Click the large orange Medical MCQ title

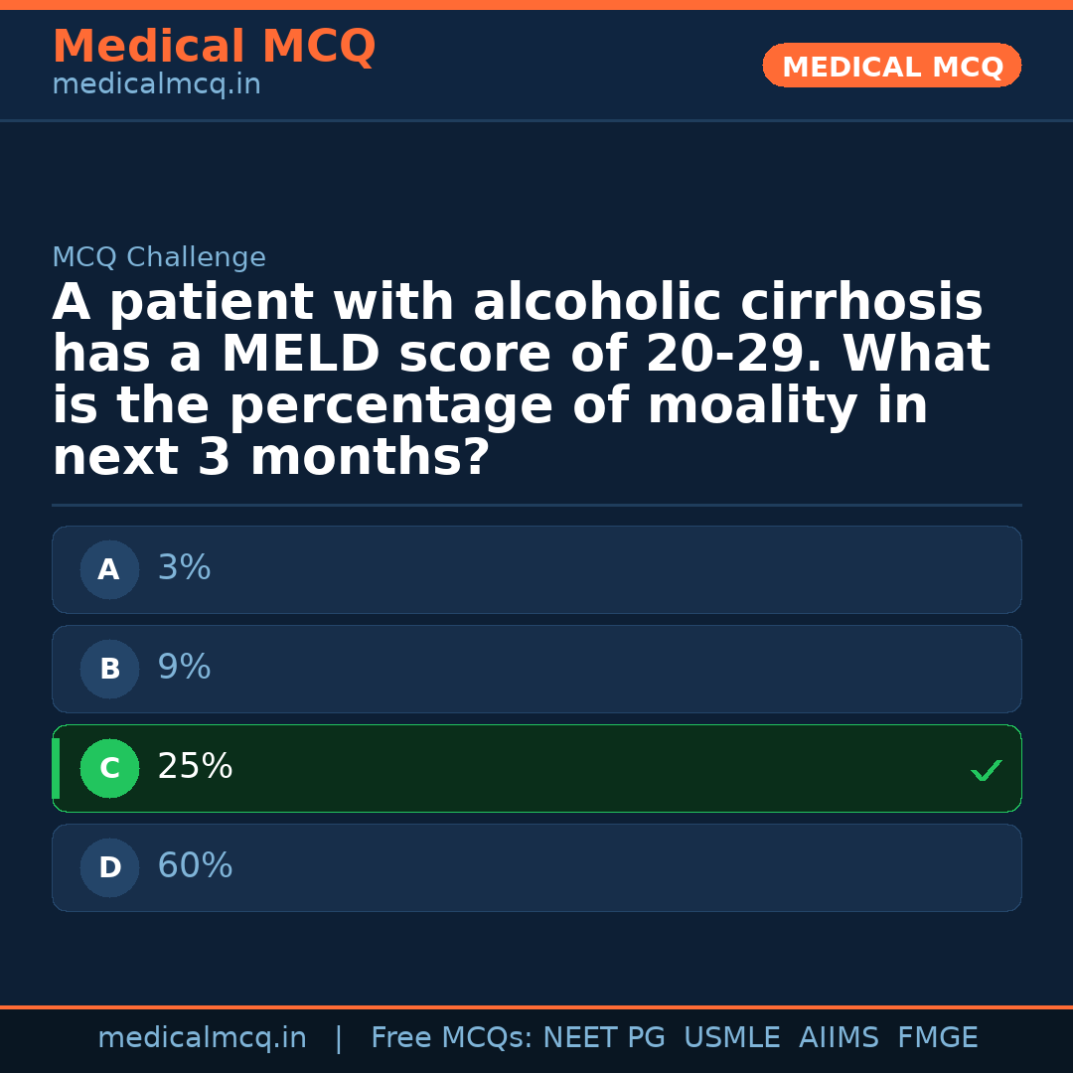coord(214,47)
